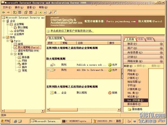Select 防火墙策略 (Paris) in tree
The image size is (167, 125).
click(x=29, y=47)
